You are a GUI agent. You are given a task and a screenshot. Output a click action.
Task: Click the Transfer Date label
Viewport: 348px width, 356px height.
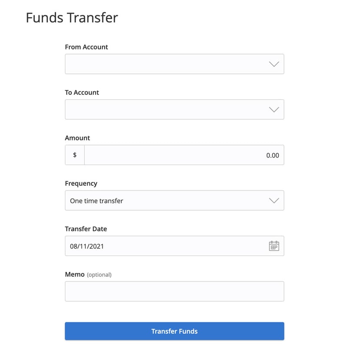[x=86, y=229]
